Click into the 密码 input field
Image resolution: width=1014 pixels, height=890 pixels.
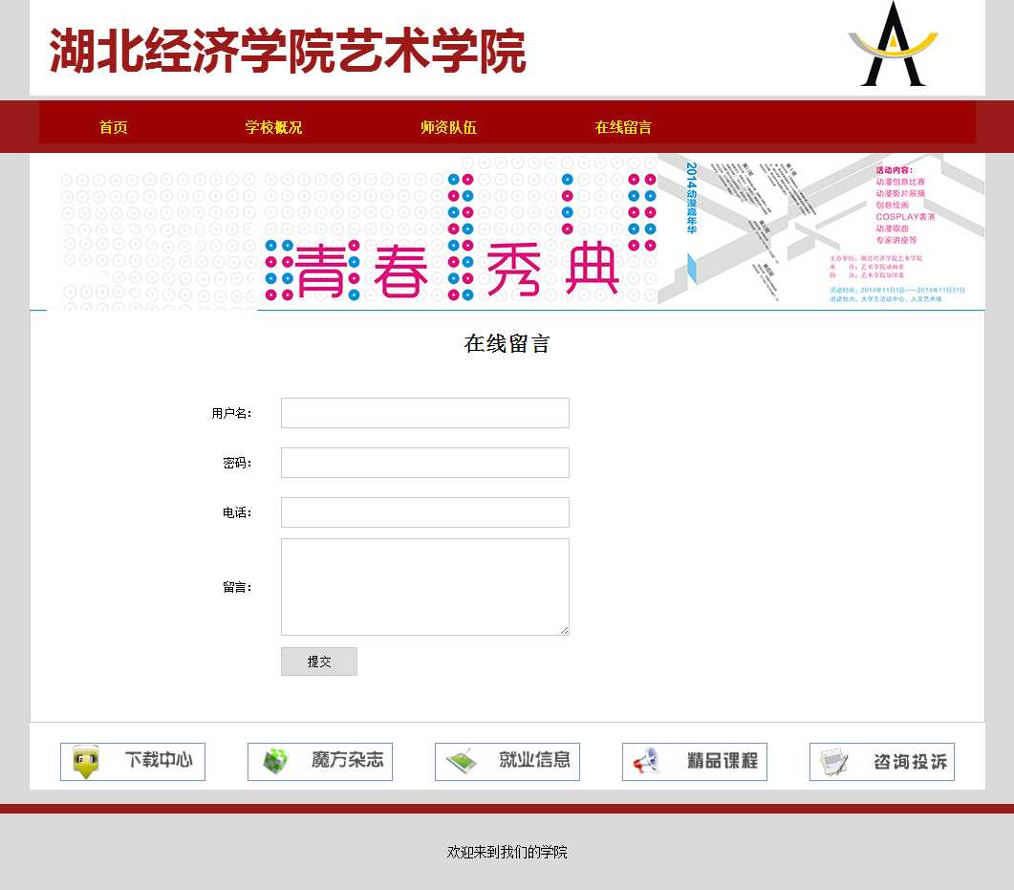pos(424,463)
